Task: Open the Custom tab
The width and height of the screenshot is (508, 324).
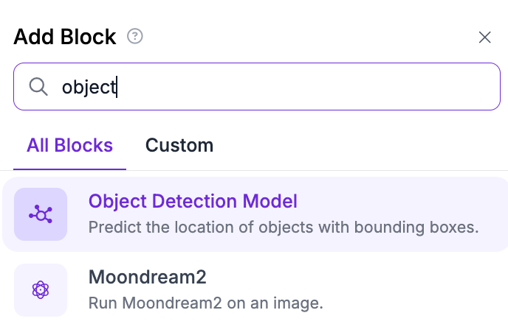Action: 179,145
